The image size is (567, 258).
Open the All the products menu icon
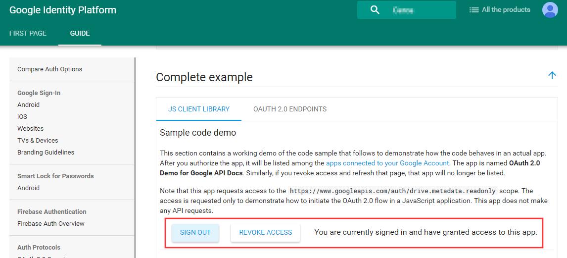pyautogui.click(x=473, y=10)
